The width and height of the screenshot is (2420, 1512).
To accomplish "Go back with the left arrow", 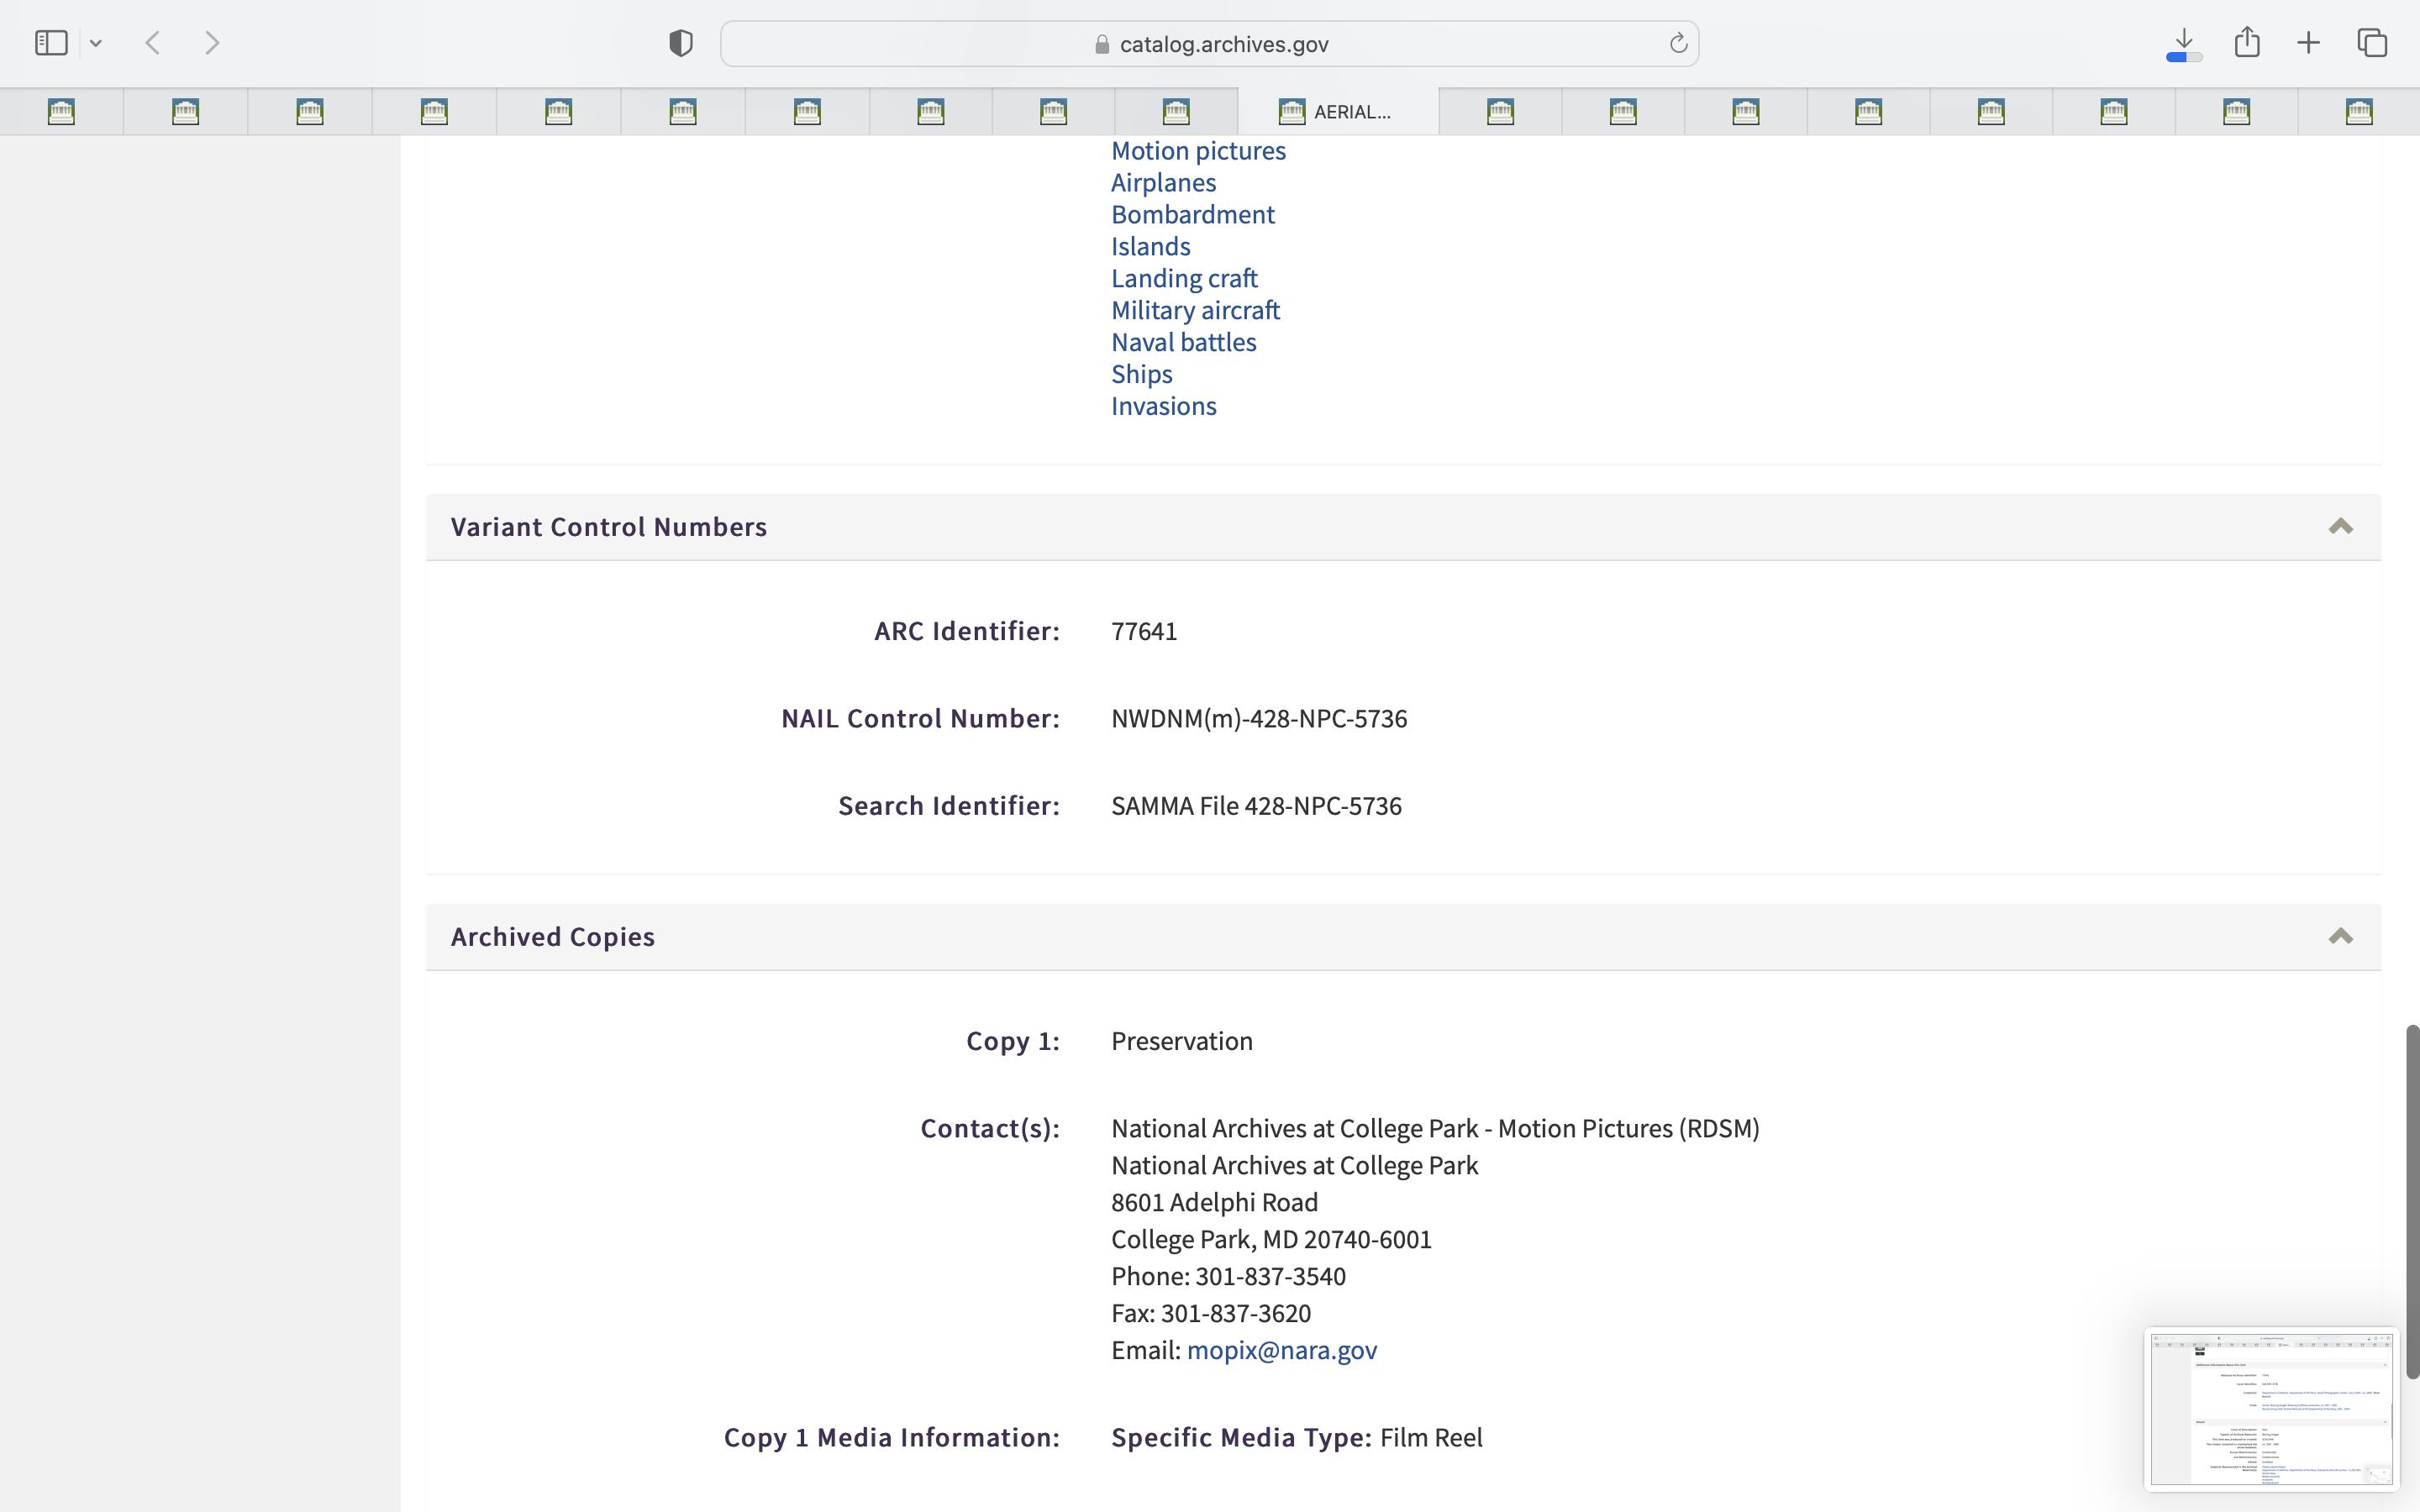I will coord(153,43).
